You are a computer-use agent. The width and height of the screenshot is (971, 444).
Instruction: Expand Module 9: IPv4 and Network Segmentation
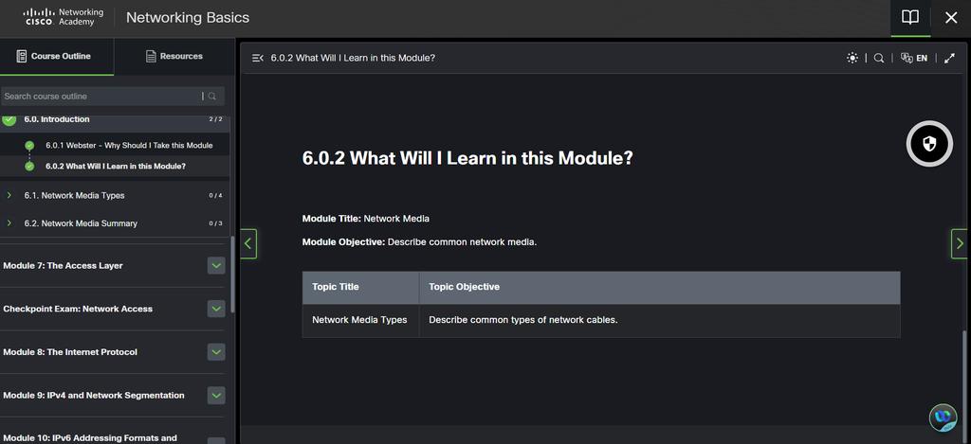click(x=216, y=395)
